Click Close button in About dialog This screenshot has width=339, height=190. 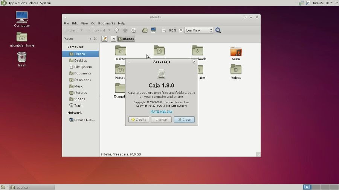(x=184, y=119)
